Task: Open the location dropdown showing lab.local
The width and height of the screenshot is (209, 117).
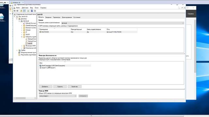Action: point(122,23)
